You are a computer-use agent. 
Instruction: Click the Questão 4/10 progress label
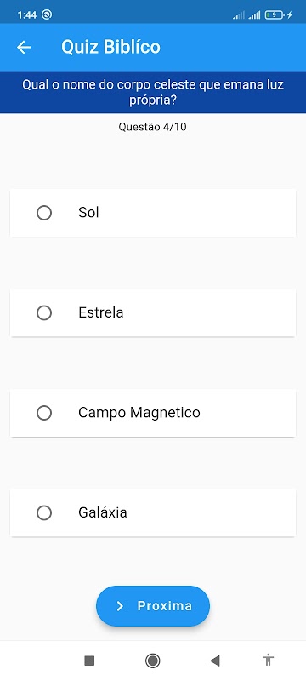(152, 127)
